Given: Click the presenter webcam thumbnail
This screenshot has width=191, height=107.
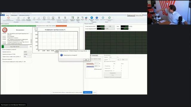Looking at the screenshot, I should click(169, 12).
